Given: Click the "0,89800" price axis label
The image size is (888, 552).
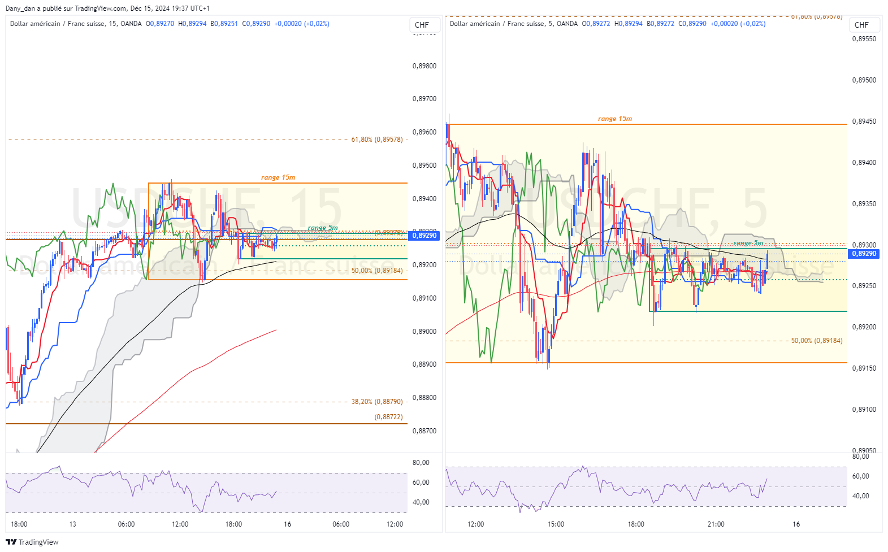Looking at the screenshot, I should tap(424, 66).
